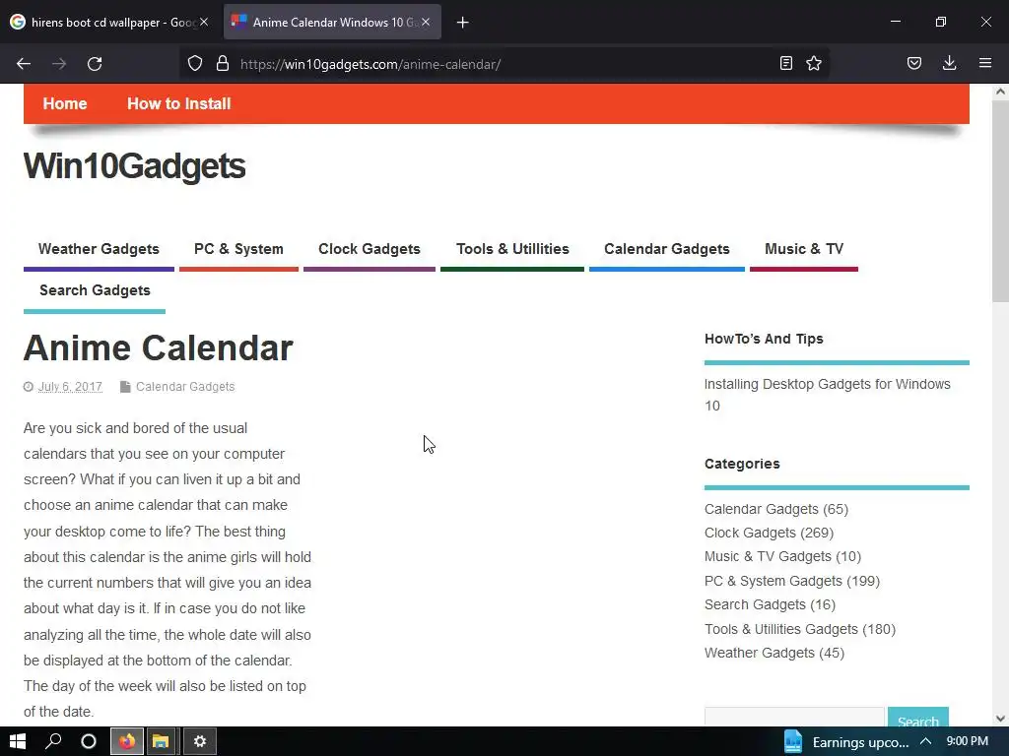Open PC & System Gadgets (199) category
This screenshot has width=1009, height=756.
click(792, 581)
